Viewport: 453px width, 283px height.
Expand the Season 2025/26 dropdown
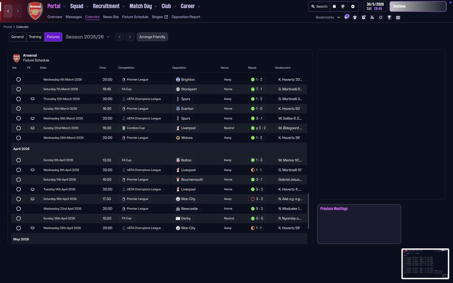(x=88, y=37)
